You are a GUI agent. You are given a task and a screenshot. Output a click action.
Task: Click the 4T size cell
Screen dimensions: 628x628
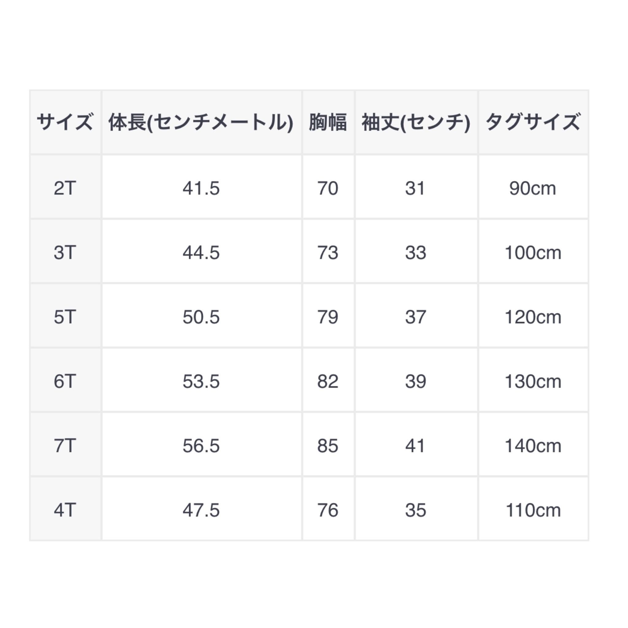(65, 510)
